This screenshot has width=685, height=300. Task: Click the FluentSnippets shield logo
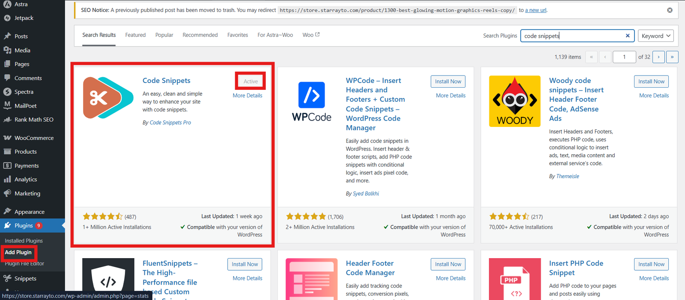[108, 279]
